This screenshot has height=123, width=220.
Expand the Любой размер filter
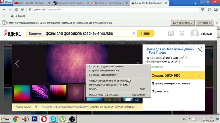pos(38,43)
